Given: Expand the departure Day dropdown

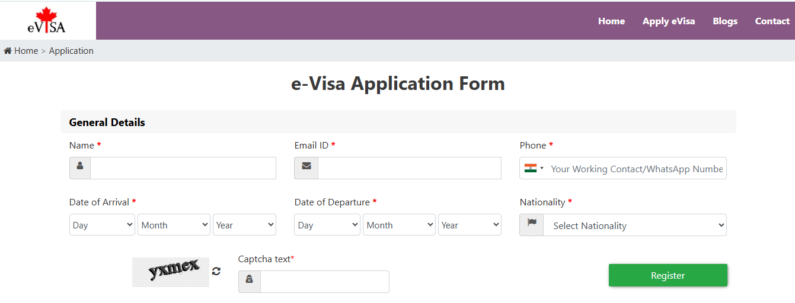Looking at the screenshot, I should [327, 225].
